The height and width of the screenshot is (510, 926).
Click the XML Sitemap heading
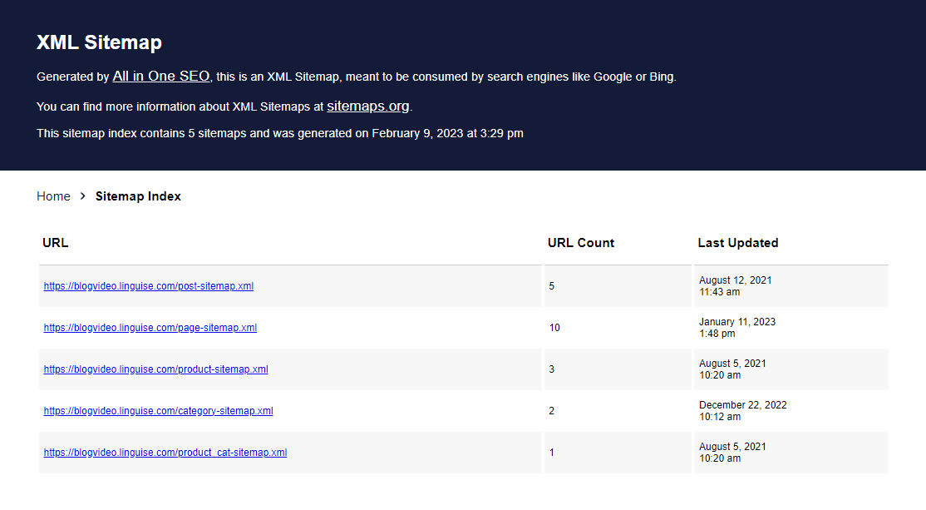pyautogui.click(x=99, y=42)
